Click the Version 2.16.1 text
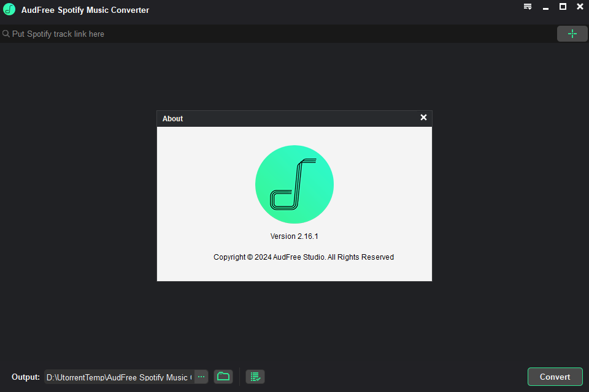 click(x=294, y=236)
